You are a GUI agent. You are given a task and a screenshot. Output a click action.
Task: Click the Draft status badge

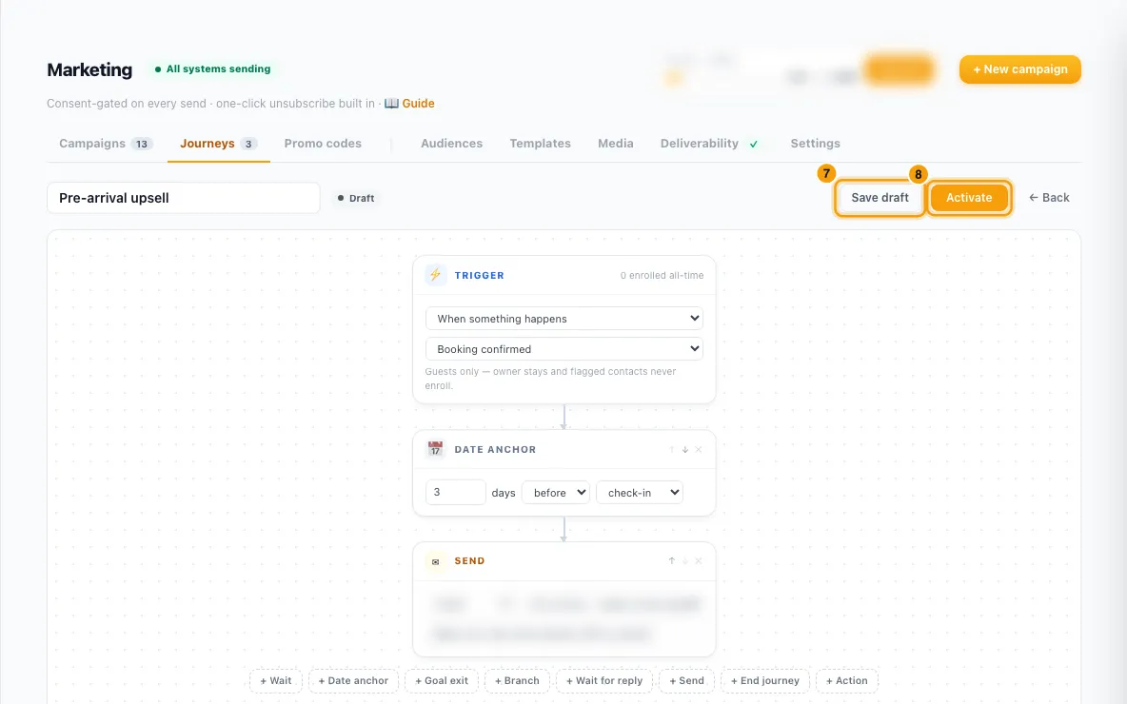[x=357, y=198]
